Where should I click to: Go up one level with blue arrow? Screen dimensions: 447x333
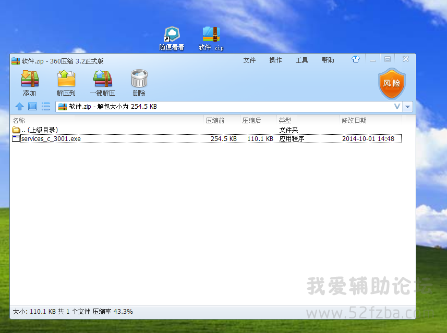pos(19,107)
